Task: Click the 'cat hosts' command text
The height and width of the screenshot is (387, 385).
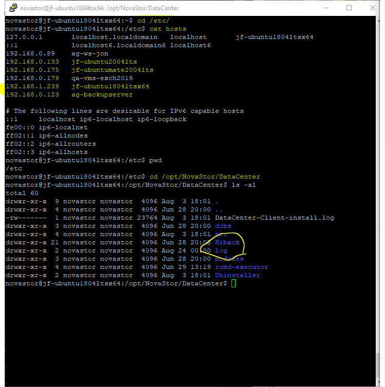Action: pyautogui.click(x=168, y=29)
